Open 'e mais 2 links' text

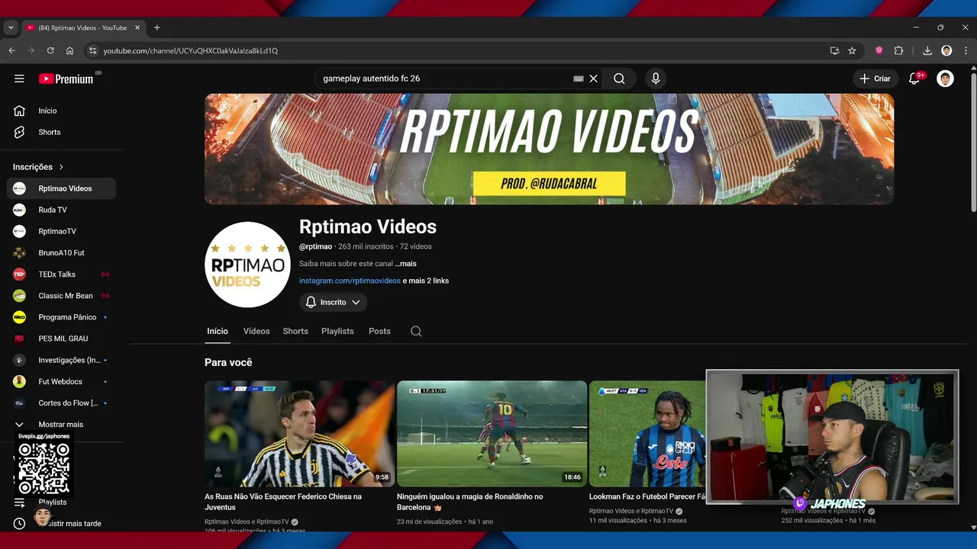(x=426, y=281)
